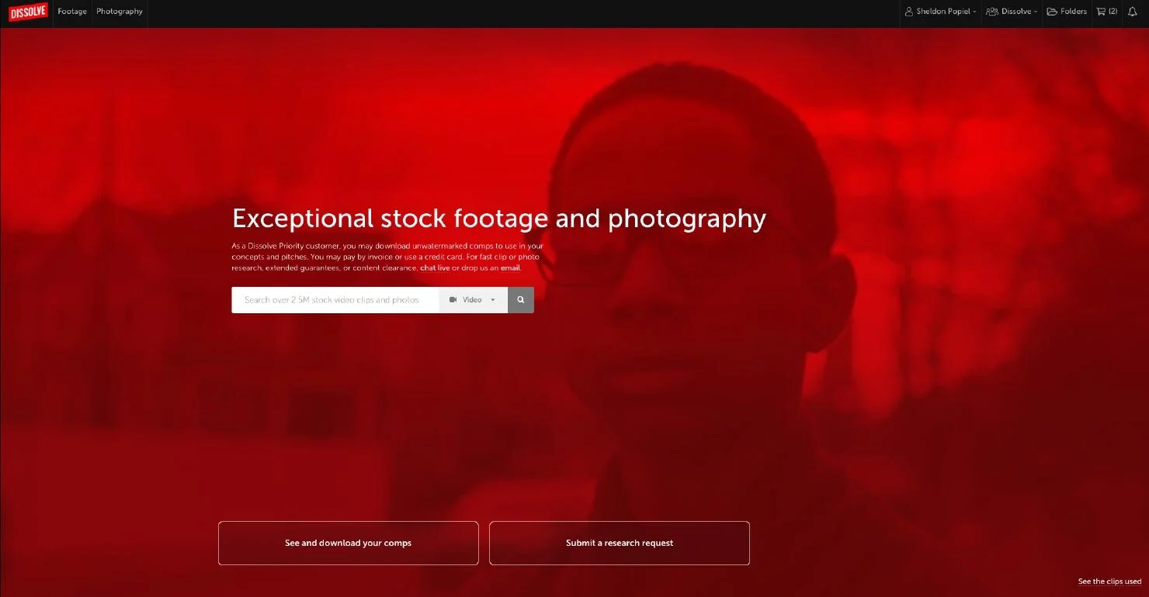Image resolution: width=1149 pixels, height=597 pixels.
Task: Click the email link
Action: coord(510,268)
